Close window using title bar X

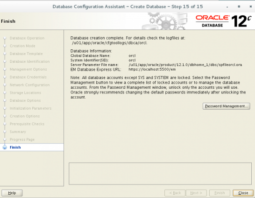[x=251, y=7]
